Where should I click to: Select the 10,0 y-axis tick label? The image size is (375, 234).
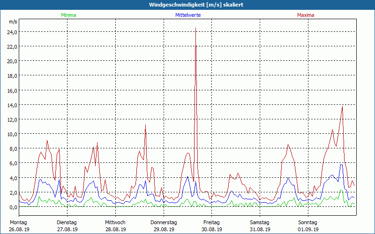pos(12,134)
